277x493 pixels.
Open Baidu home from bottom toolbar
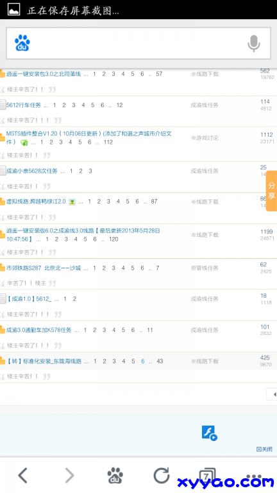[115, 475]
